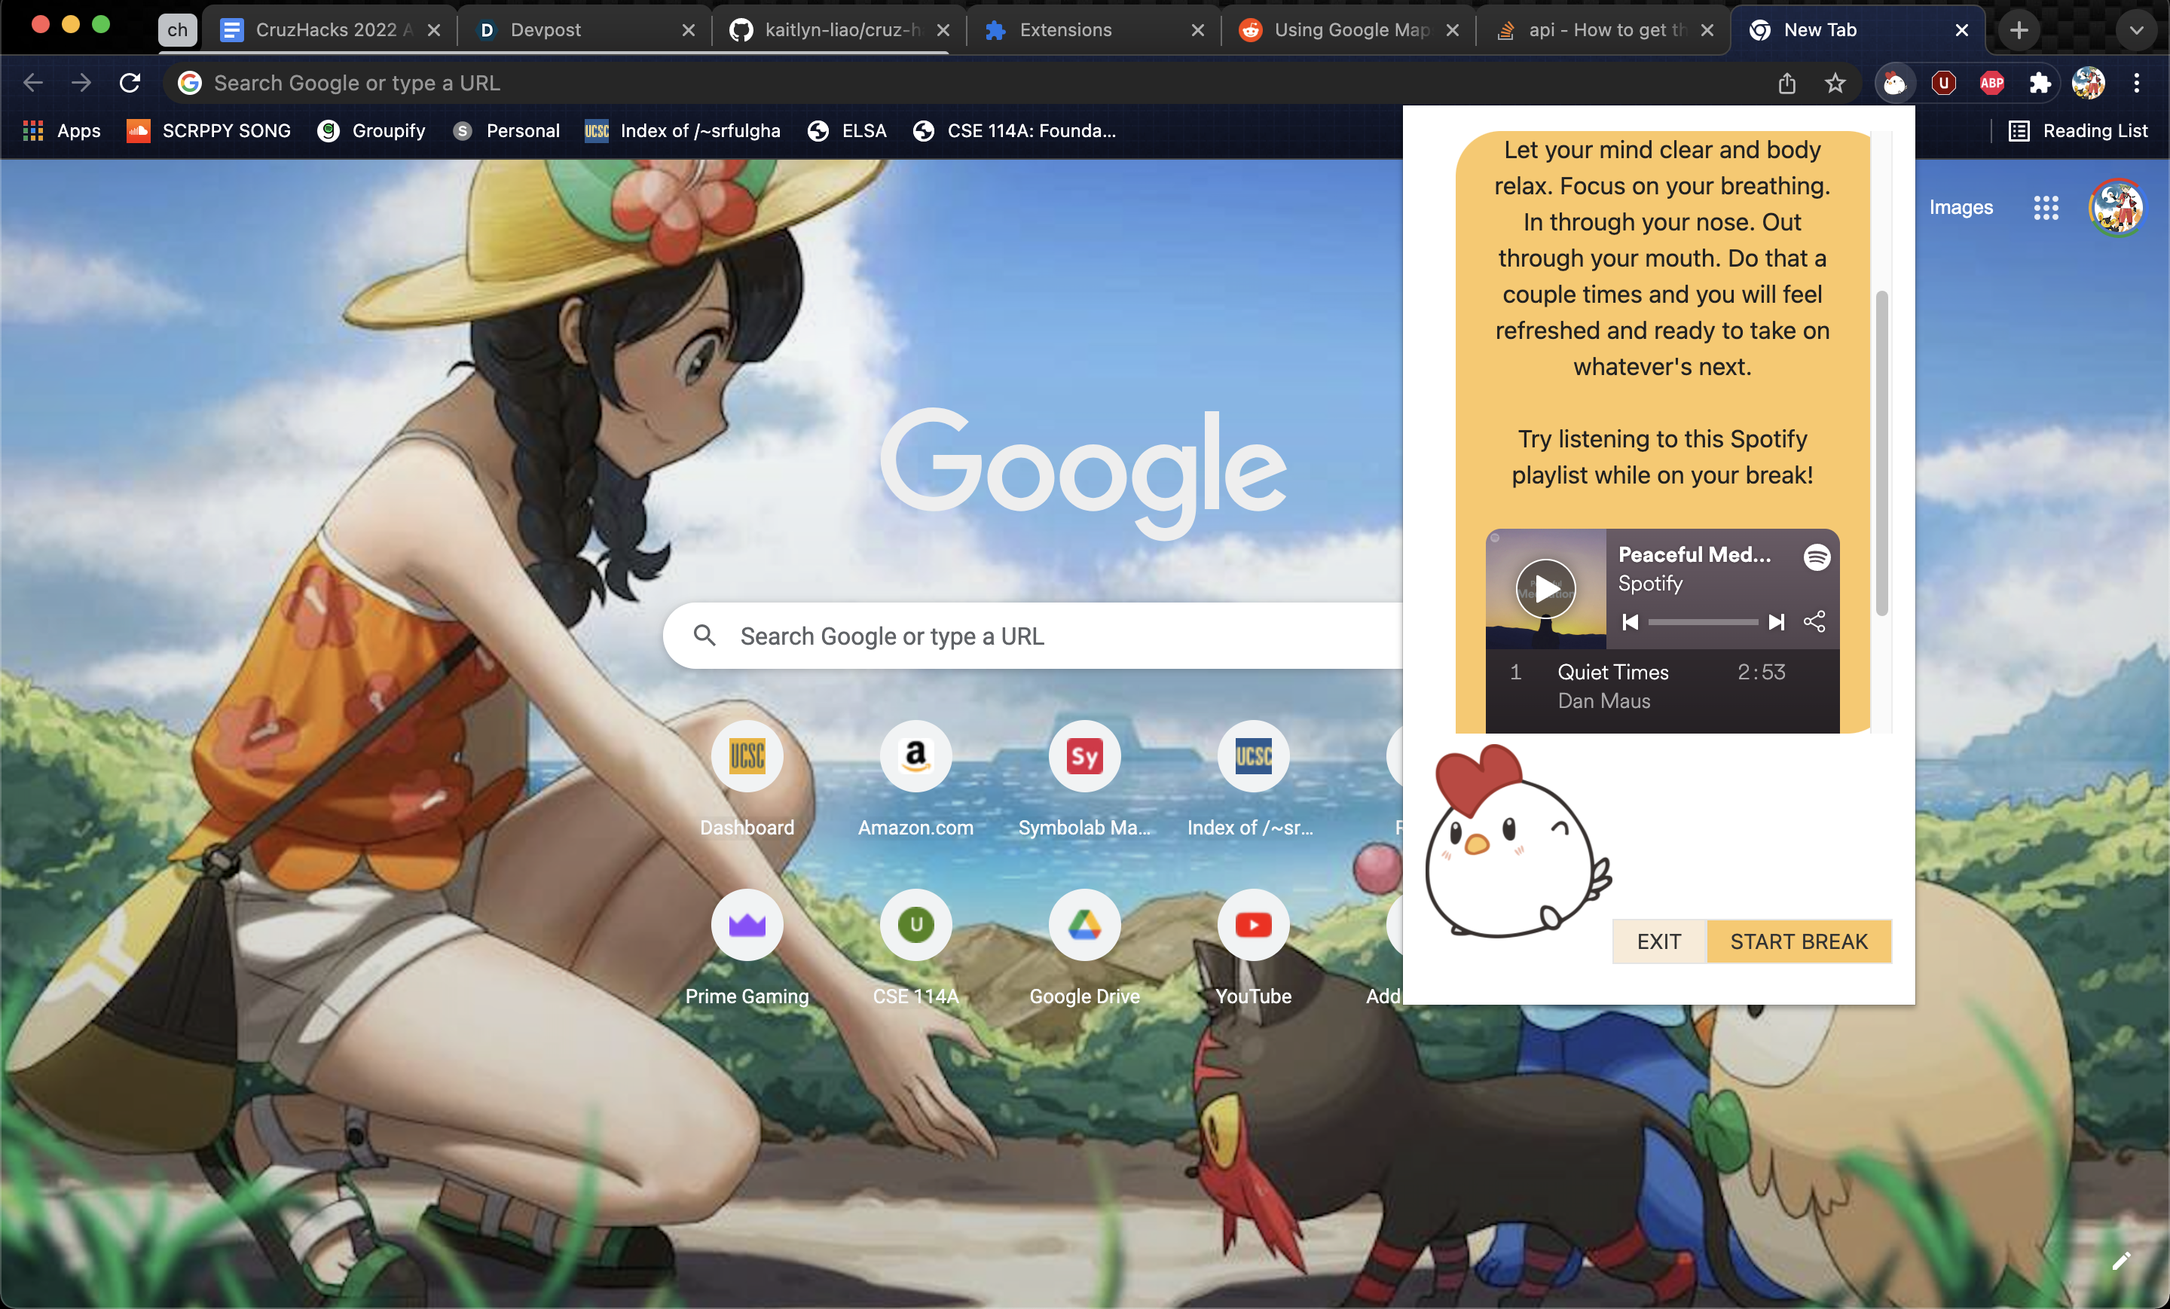Click the share page icon in address bar
2170x1309 pixels.
coord(1786,84)
